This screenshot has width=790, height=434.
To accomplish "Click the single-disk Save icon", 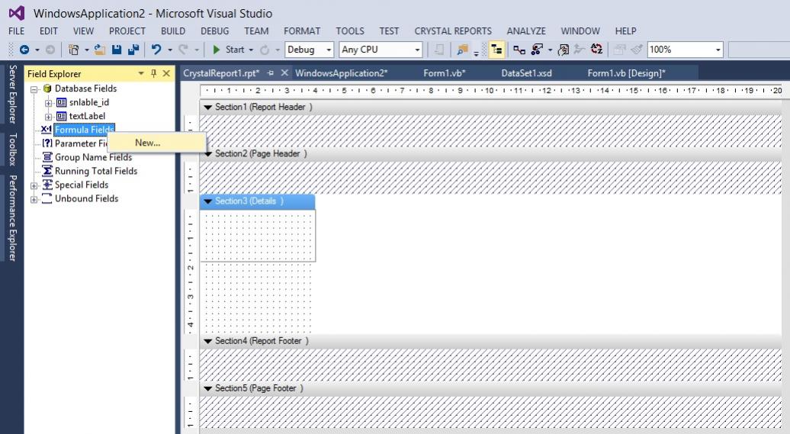I will (117, 50).
